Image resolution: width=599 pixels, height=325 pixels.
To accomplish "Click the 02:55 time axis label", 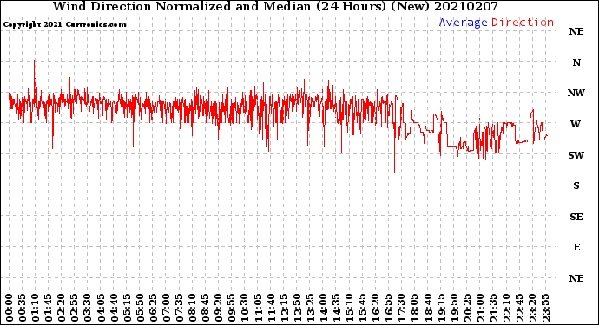I will pyautogui.click(x=75, y=308).
